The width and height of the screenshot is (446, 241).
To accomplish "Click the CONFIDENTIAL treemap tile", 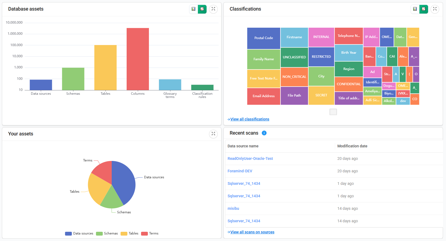I will point(348,84).
